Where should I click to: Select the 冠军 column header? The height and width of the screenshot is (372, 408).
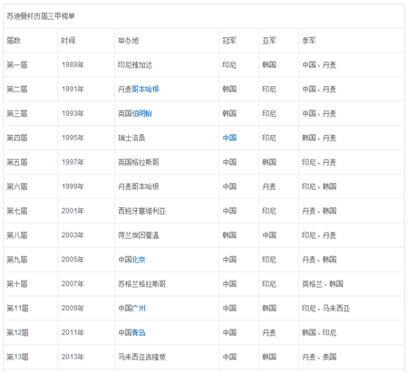229,41
